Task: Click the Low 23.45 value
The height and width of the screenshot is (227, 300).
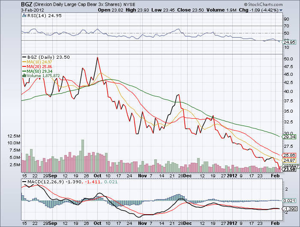Action: point(163,10)
